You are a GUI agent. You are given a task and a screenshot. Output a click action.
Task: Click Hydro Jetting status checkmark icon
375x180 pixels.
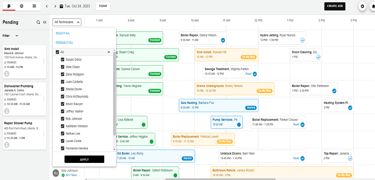tap(303, 40)
